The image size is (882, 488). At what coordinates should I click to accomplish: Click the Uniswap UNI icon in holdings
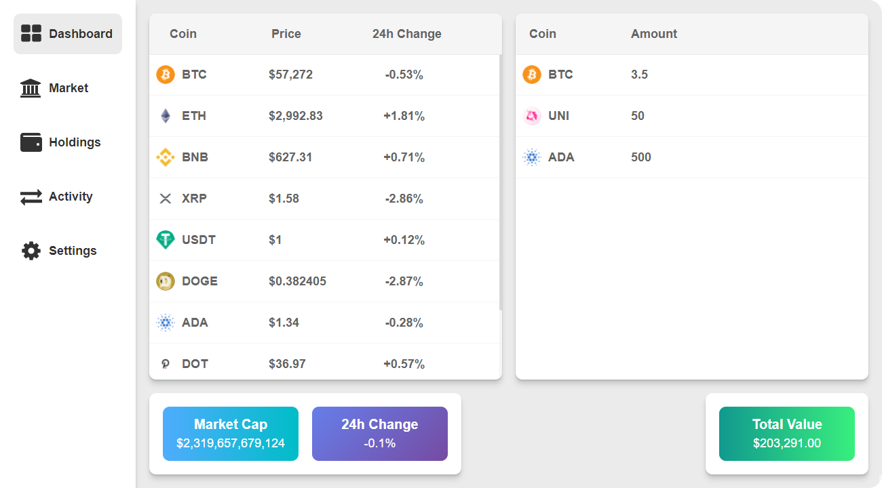point(532,116)
